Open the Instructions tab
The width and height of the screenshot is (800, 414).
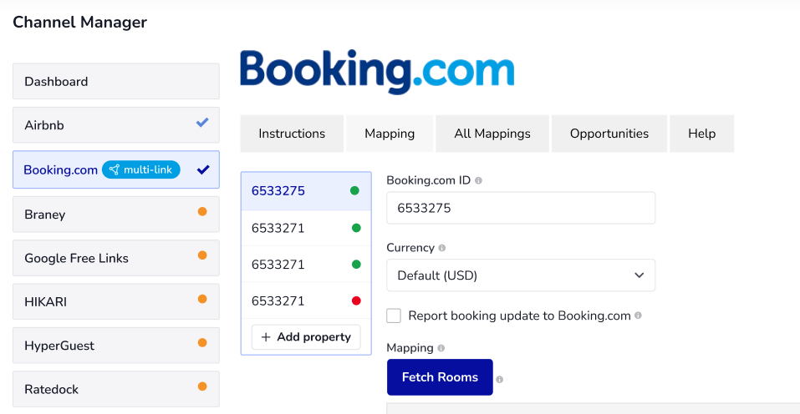coord(292,134)
